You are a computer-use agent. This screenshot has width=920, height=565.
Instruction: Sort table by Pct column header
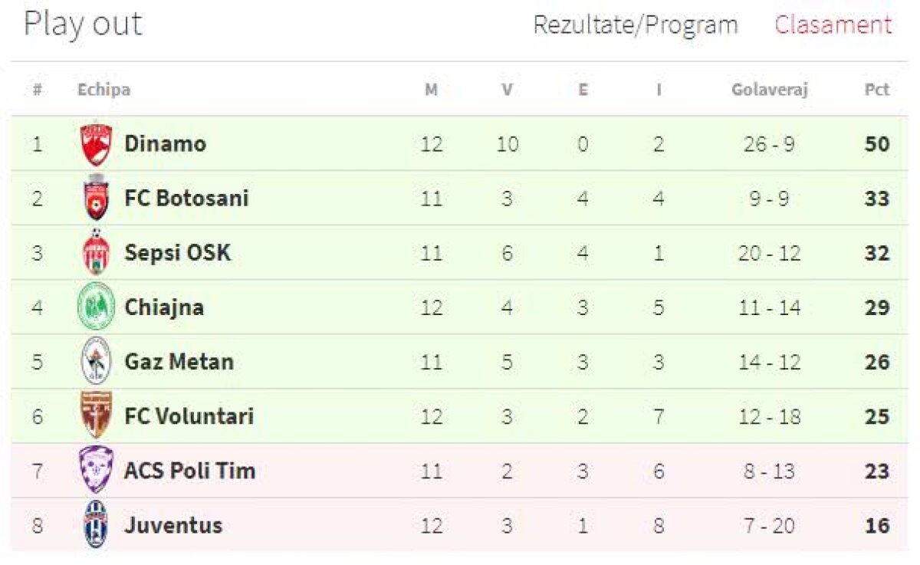(x=876, y=90)
